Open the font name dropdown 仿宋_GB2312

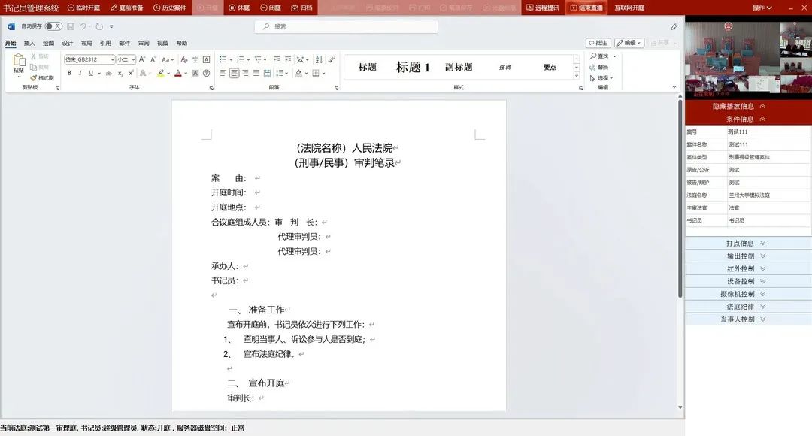[x=89, y=59]
